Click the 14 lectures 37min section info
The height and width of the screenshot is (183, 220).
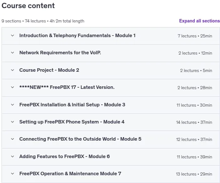pyautogui.click(x=194, y=122)
